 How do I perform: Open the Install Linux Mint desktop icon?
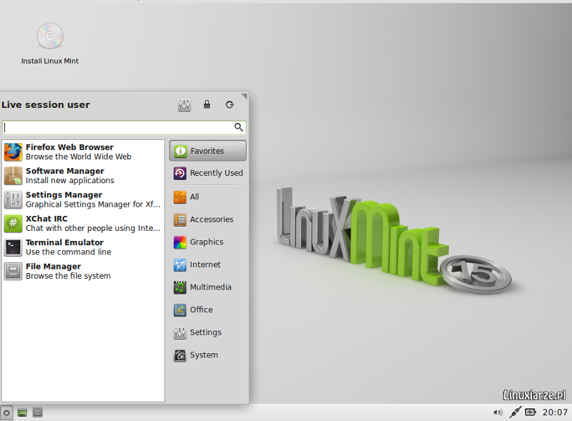click(x=50, y=44)
